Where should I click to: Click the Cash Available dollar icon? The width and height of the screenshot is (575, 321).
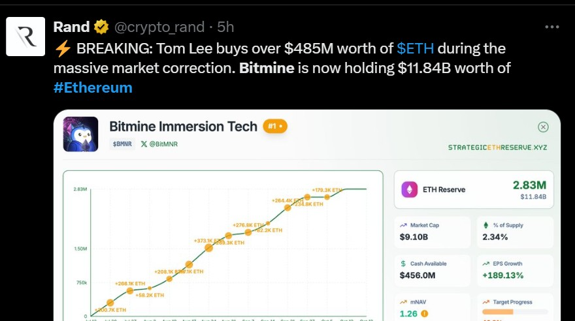pos(403,264)
